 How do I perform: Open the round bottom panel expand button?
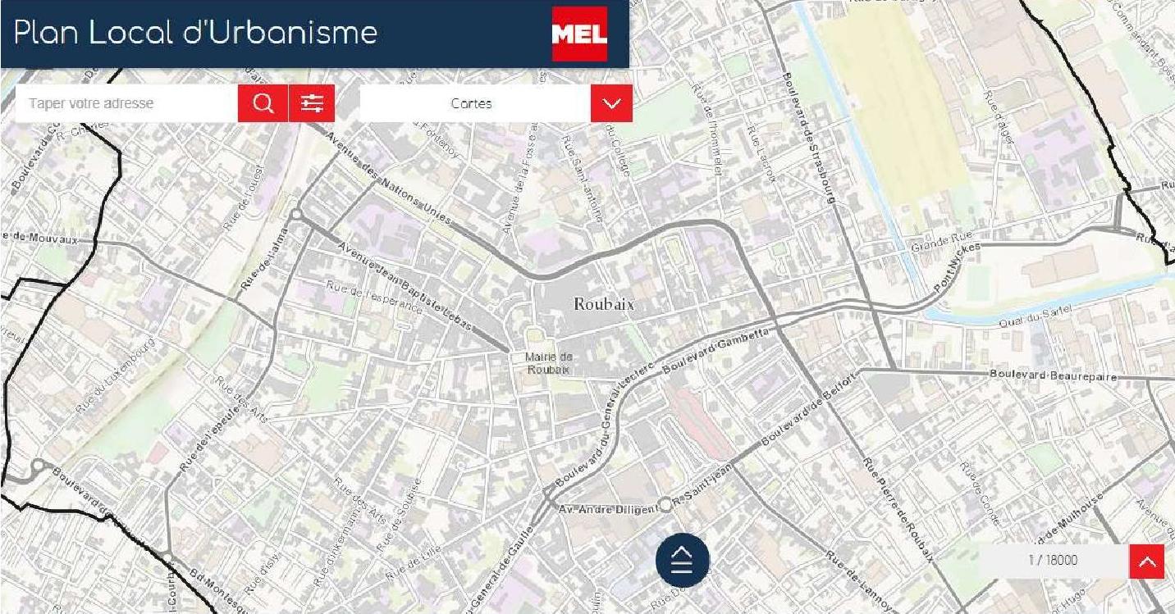682,561
